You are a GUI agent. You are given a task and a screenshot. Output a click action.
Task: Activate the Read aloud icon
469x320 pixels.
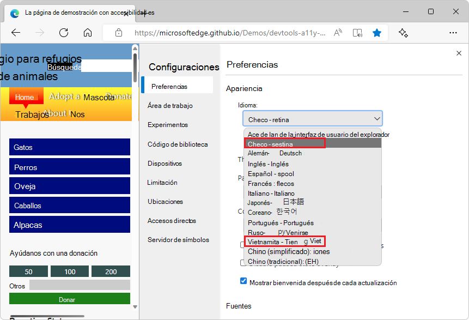point(337,33)
